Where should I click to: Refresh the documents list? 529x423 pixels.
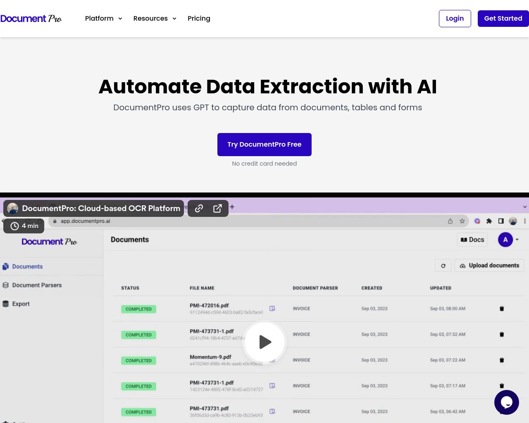(443, 265)
